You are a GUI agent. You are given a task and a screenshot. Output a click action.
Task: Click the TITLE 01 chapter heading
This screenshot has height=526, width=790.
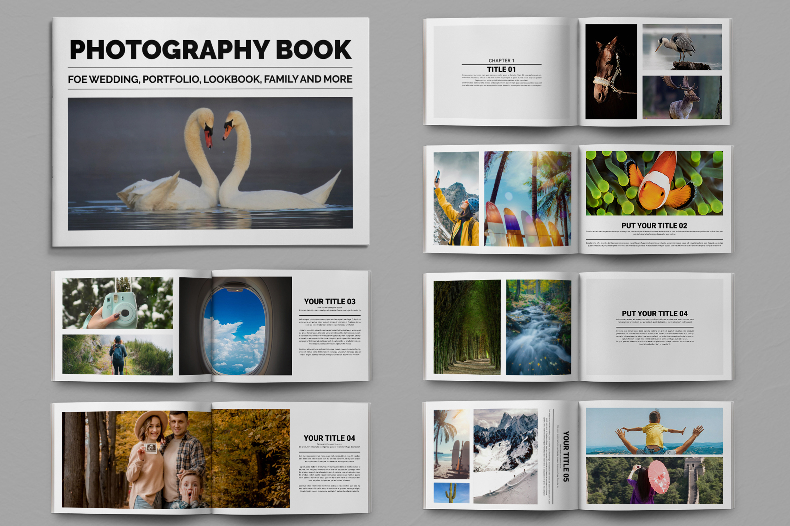(x=501, y=69)
